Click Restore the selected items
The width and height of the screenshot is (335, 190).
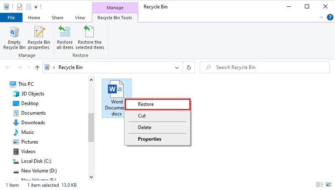(90, 38)
